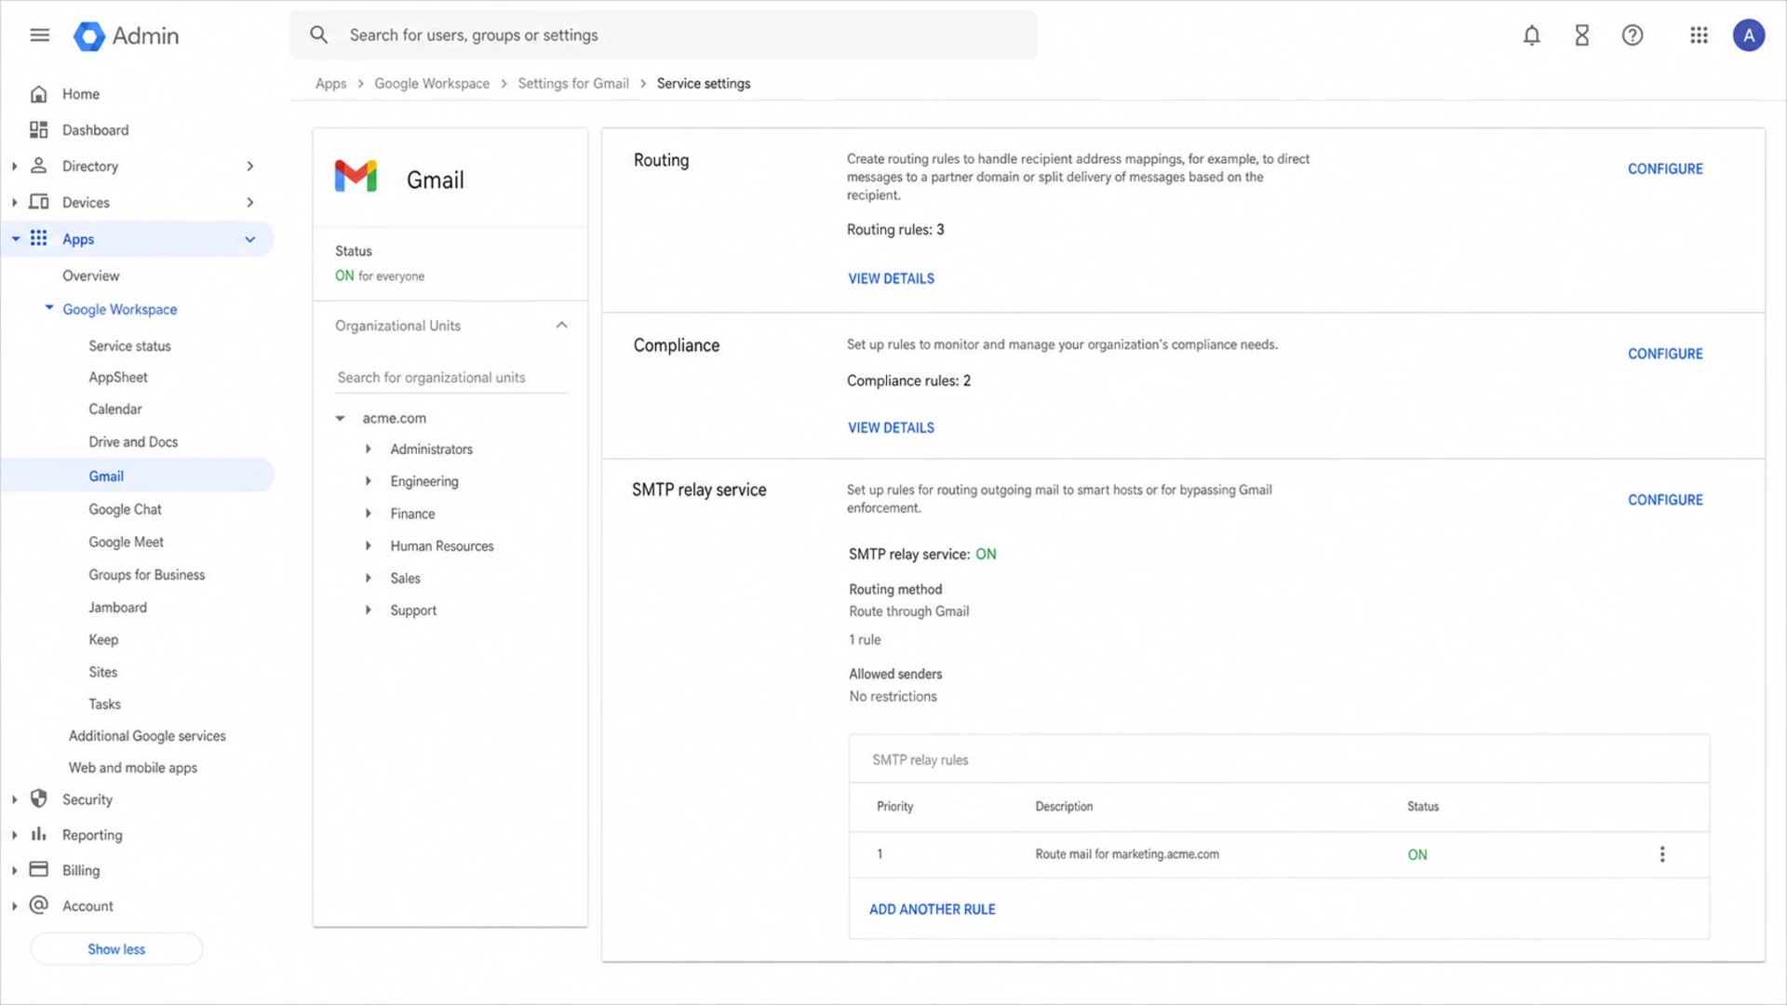Open the account avatar A
The height and width of the screenshot is (1005, 1787).
tap(1749, 35)
